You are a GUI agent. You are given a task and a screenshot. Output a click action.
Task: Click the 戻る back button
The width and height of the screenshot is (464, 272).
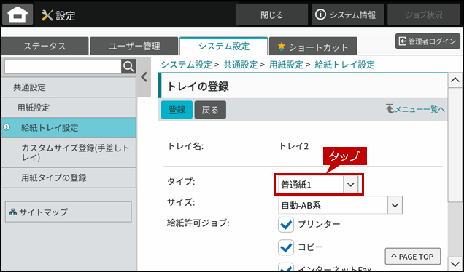[x=210, y=110]
